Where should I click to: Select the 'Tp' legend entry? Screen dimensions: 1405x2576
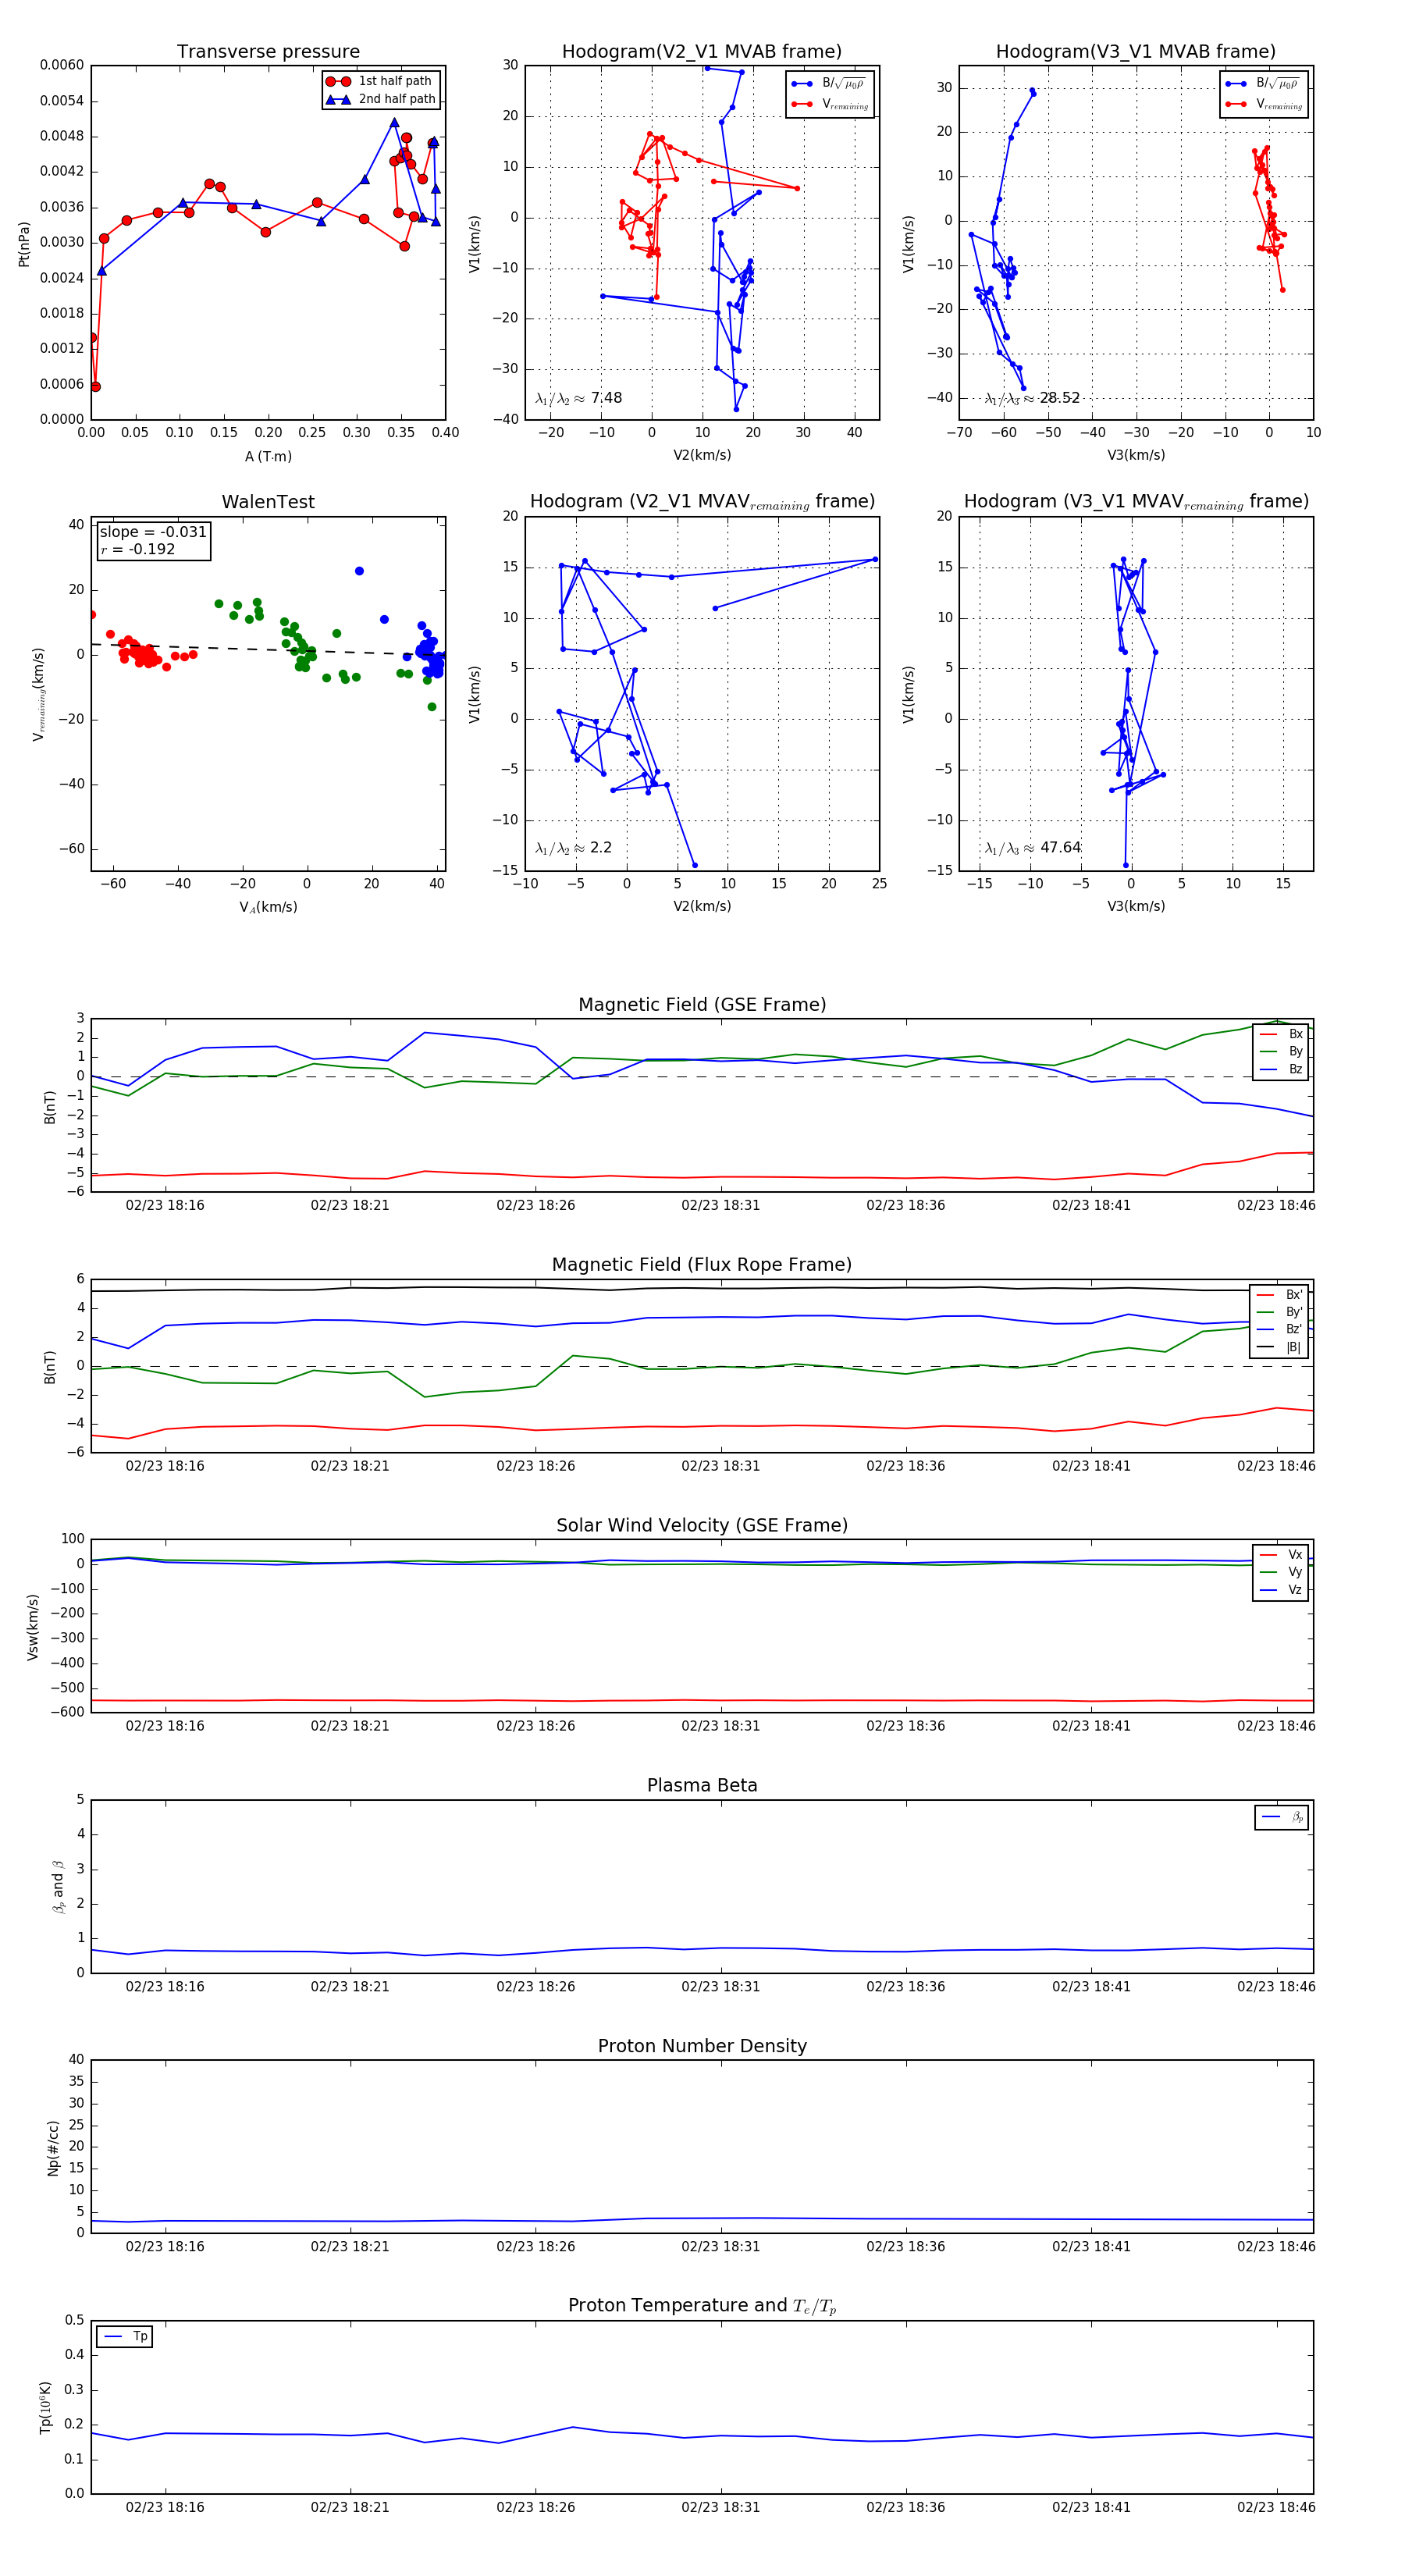(x=125, y=2337)
